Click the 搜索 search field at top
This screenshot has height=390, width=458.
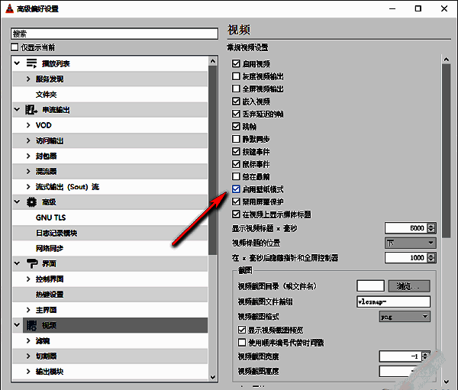114,34
